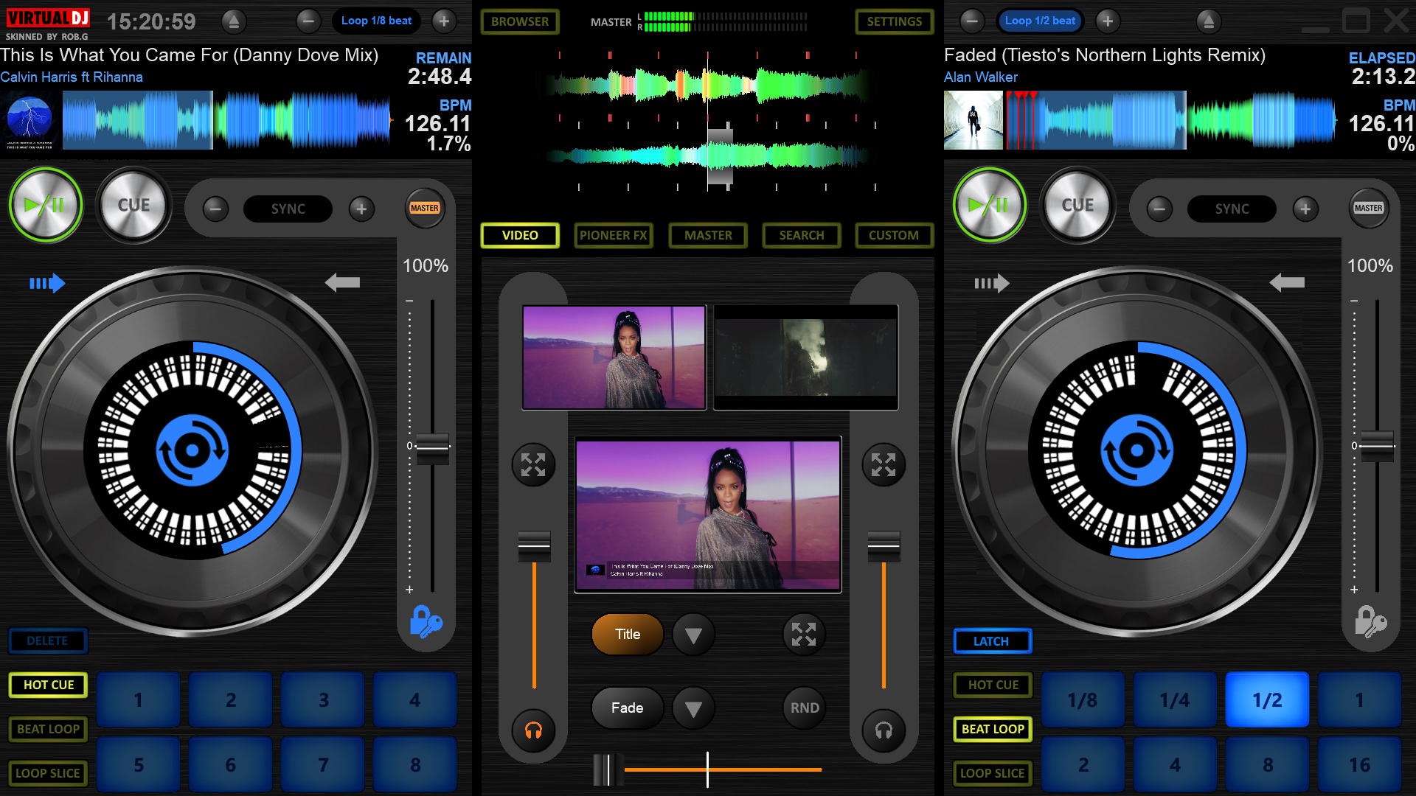1416x796 pixels.
Task: Select BEAT LOOP mode on left deck
Action: click(48, 729)
